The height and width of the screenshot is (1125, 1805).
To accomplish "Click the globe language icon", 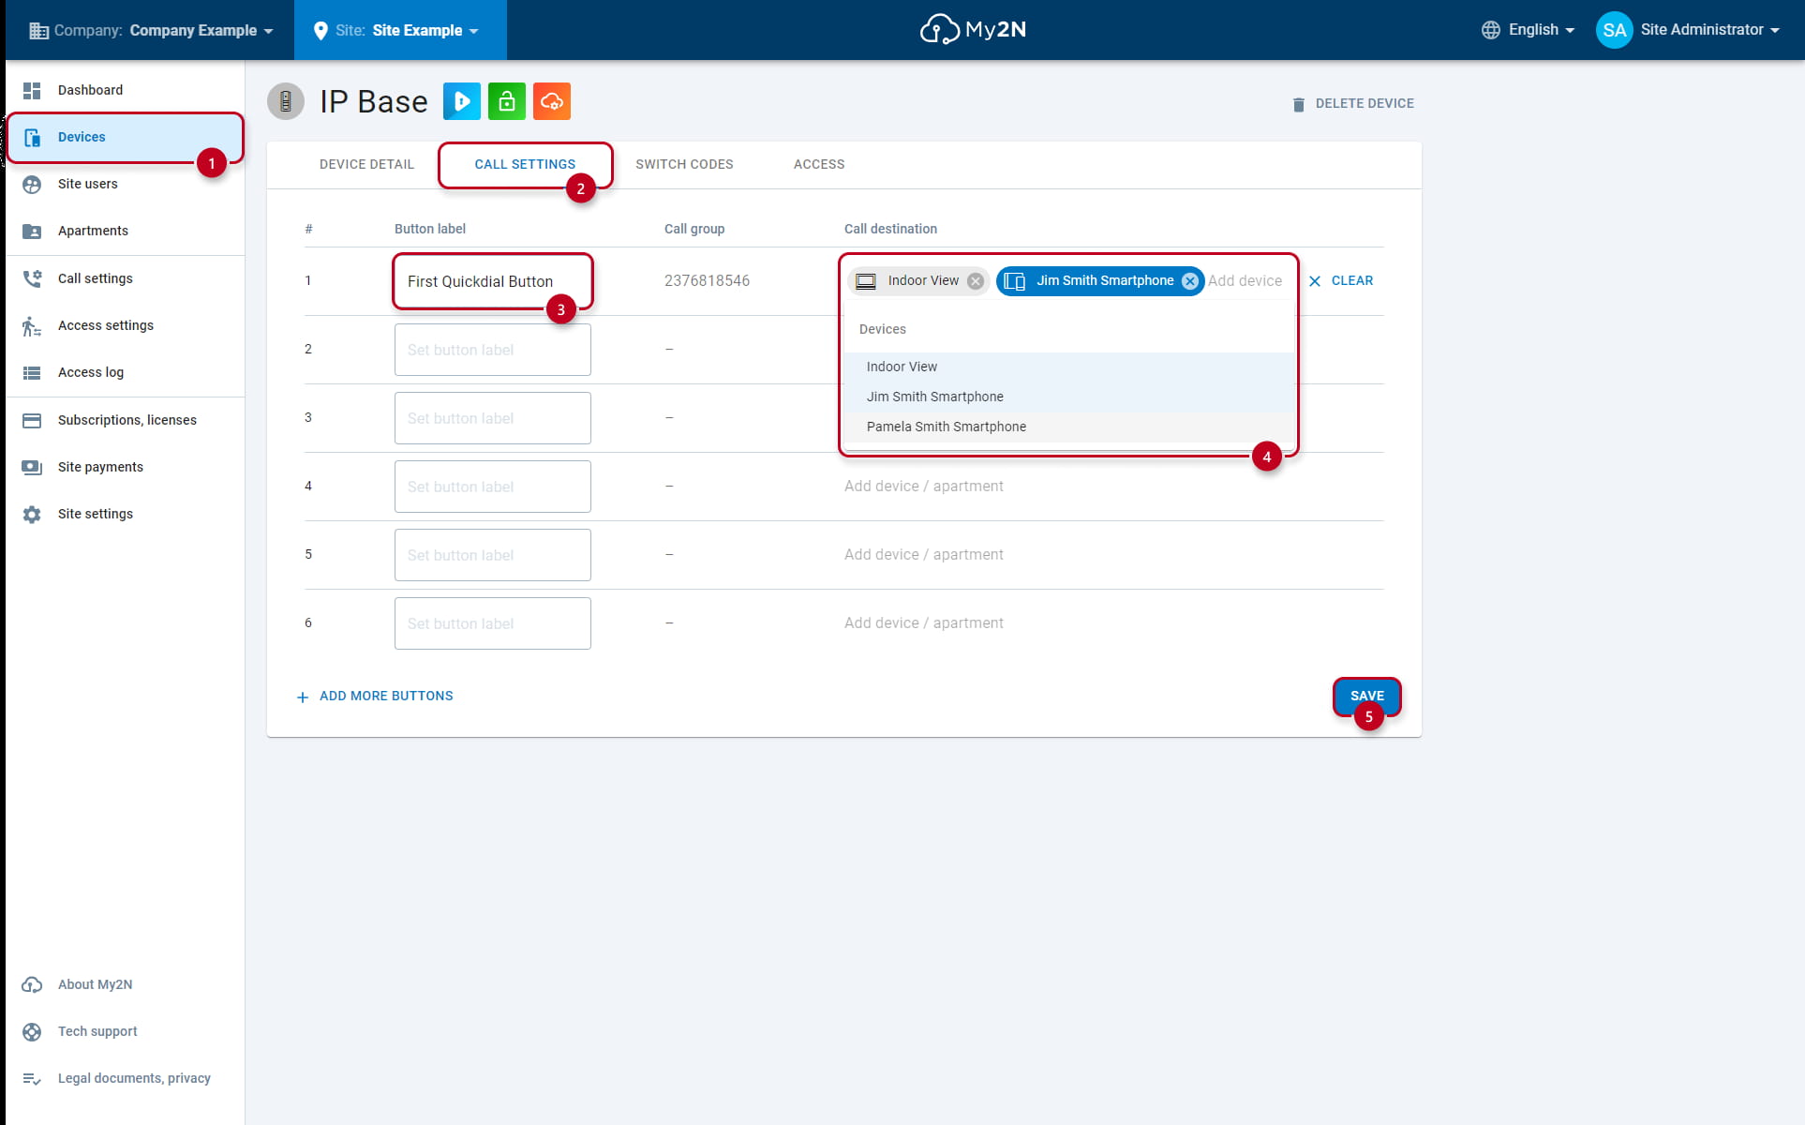I will (1490, 30).
